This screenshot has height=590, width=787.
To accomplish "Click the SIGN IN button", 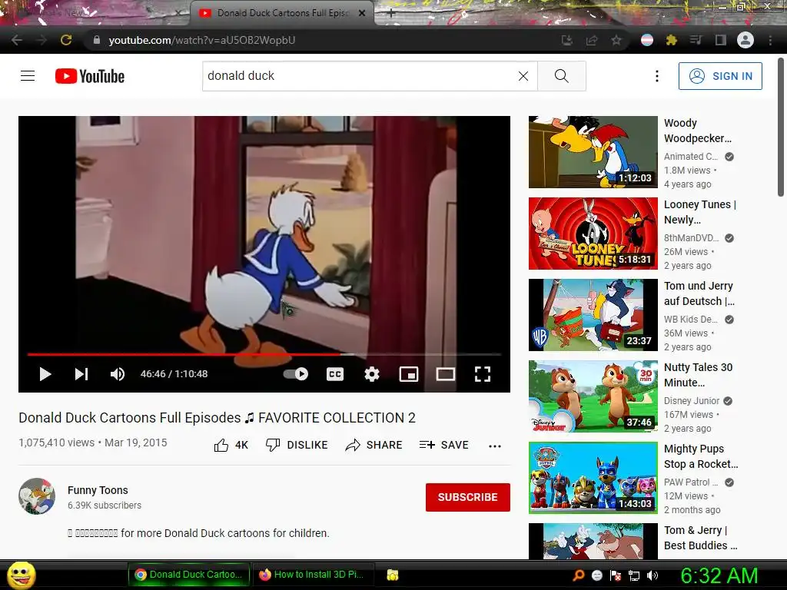I will 720,76.
